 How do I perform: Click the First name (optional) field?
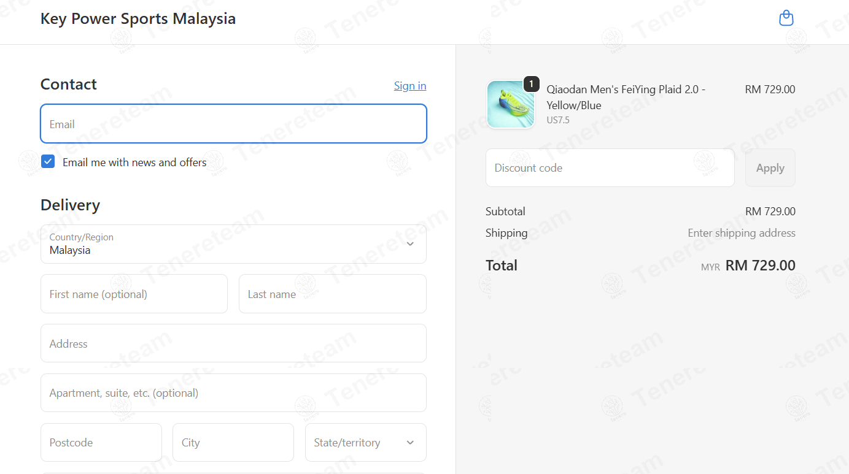(134, 294)
